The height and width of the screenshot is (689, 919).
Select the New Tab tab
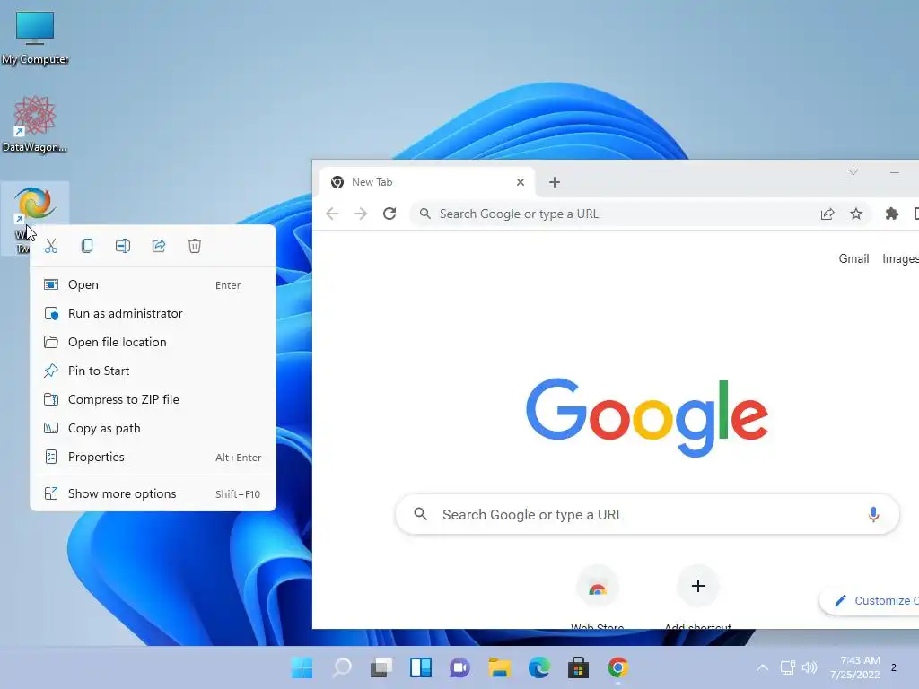(x=427, y=182)
